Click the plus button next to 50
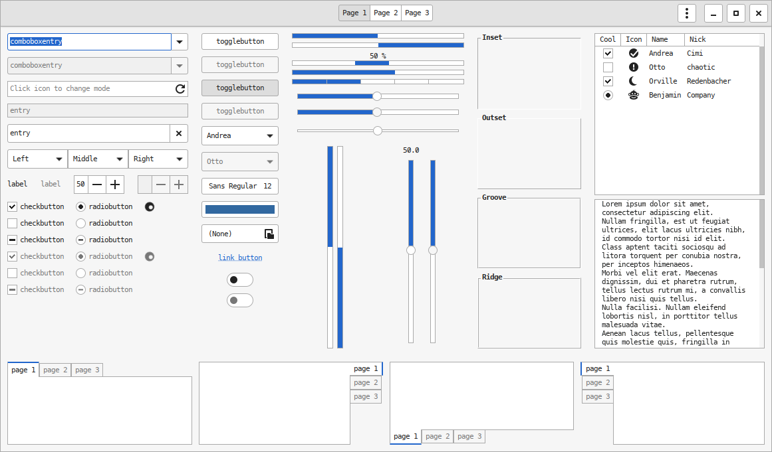The width and height of the screenshot is (772, 452). coord(115,185)
